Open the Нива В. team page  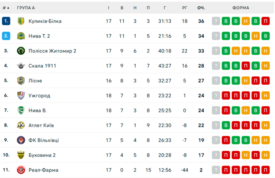click(38, 110)
